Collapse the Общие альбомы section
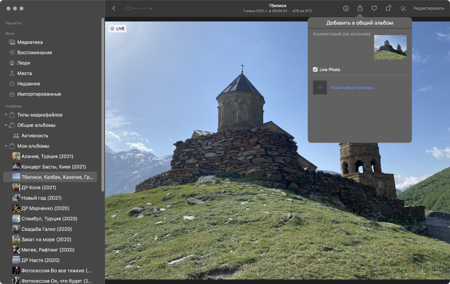 (6, 125)
